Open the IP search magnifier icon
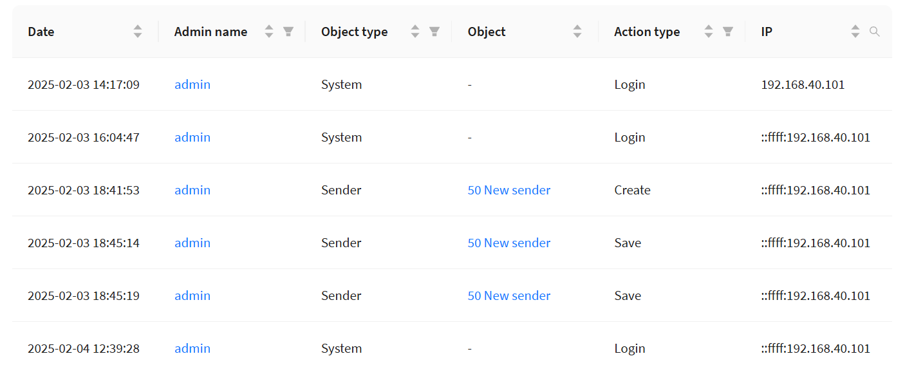This screenshot has width=905, height=374. [874, 32]
